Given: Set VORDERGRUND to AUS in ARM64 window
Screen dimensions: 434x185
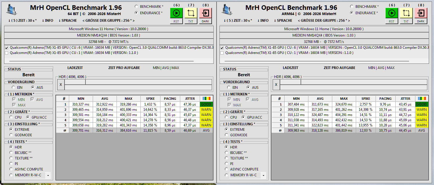Looking at the screenshot, I should tap(248, 87).
